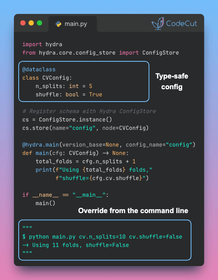
Task: Click the '$ python main.py' command line
Action: point(102,237)
